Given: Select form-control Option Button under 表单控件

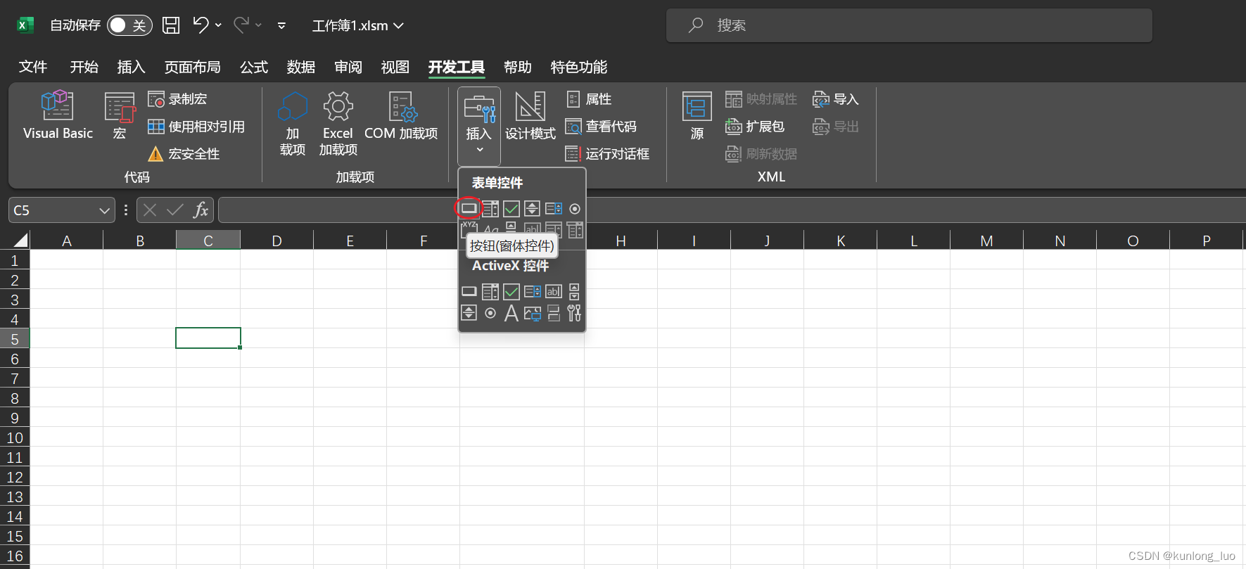Looking at the screenshot, I should (575, 208).
